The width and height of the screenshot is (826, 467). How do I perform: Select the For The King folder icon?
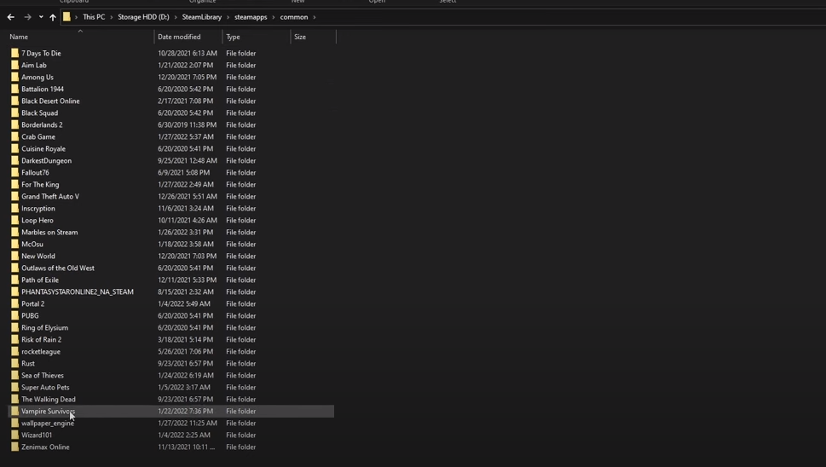(14, 184)
